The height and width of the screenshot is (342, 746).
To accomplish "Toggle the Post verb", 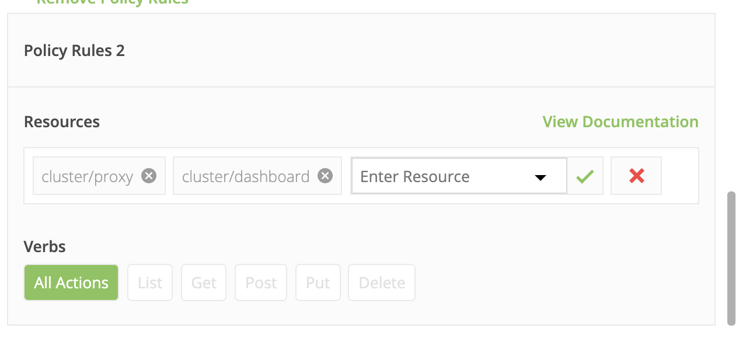I will point(261,282).
